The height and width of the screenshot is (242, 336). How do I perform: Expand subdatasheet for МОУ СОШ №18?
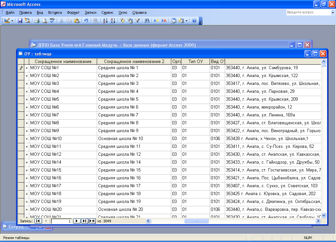27,194
